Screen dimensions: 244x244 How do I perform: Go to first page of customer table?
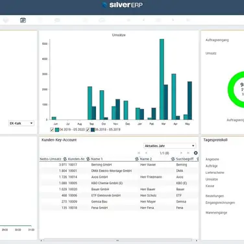pyautogui.click(x=139, y=153)
